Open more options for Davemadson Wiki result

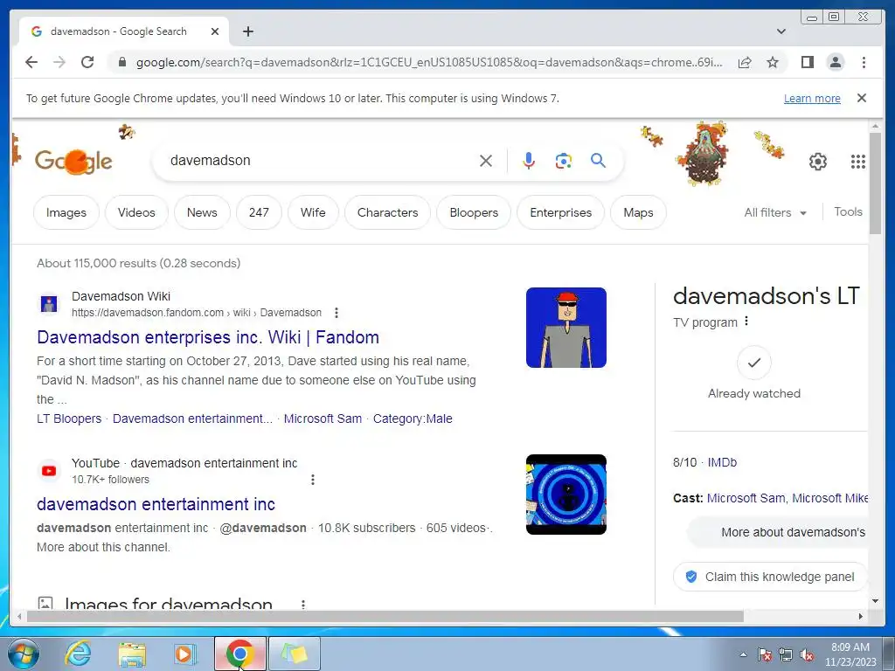pos(336,313)
